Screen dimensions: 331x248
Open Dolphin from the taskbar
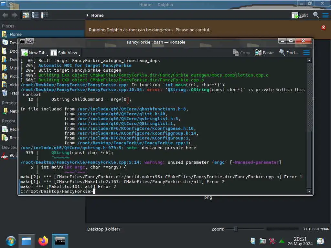[27, 241]
